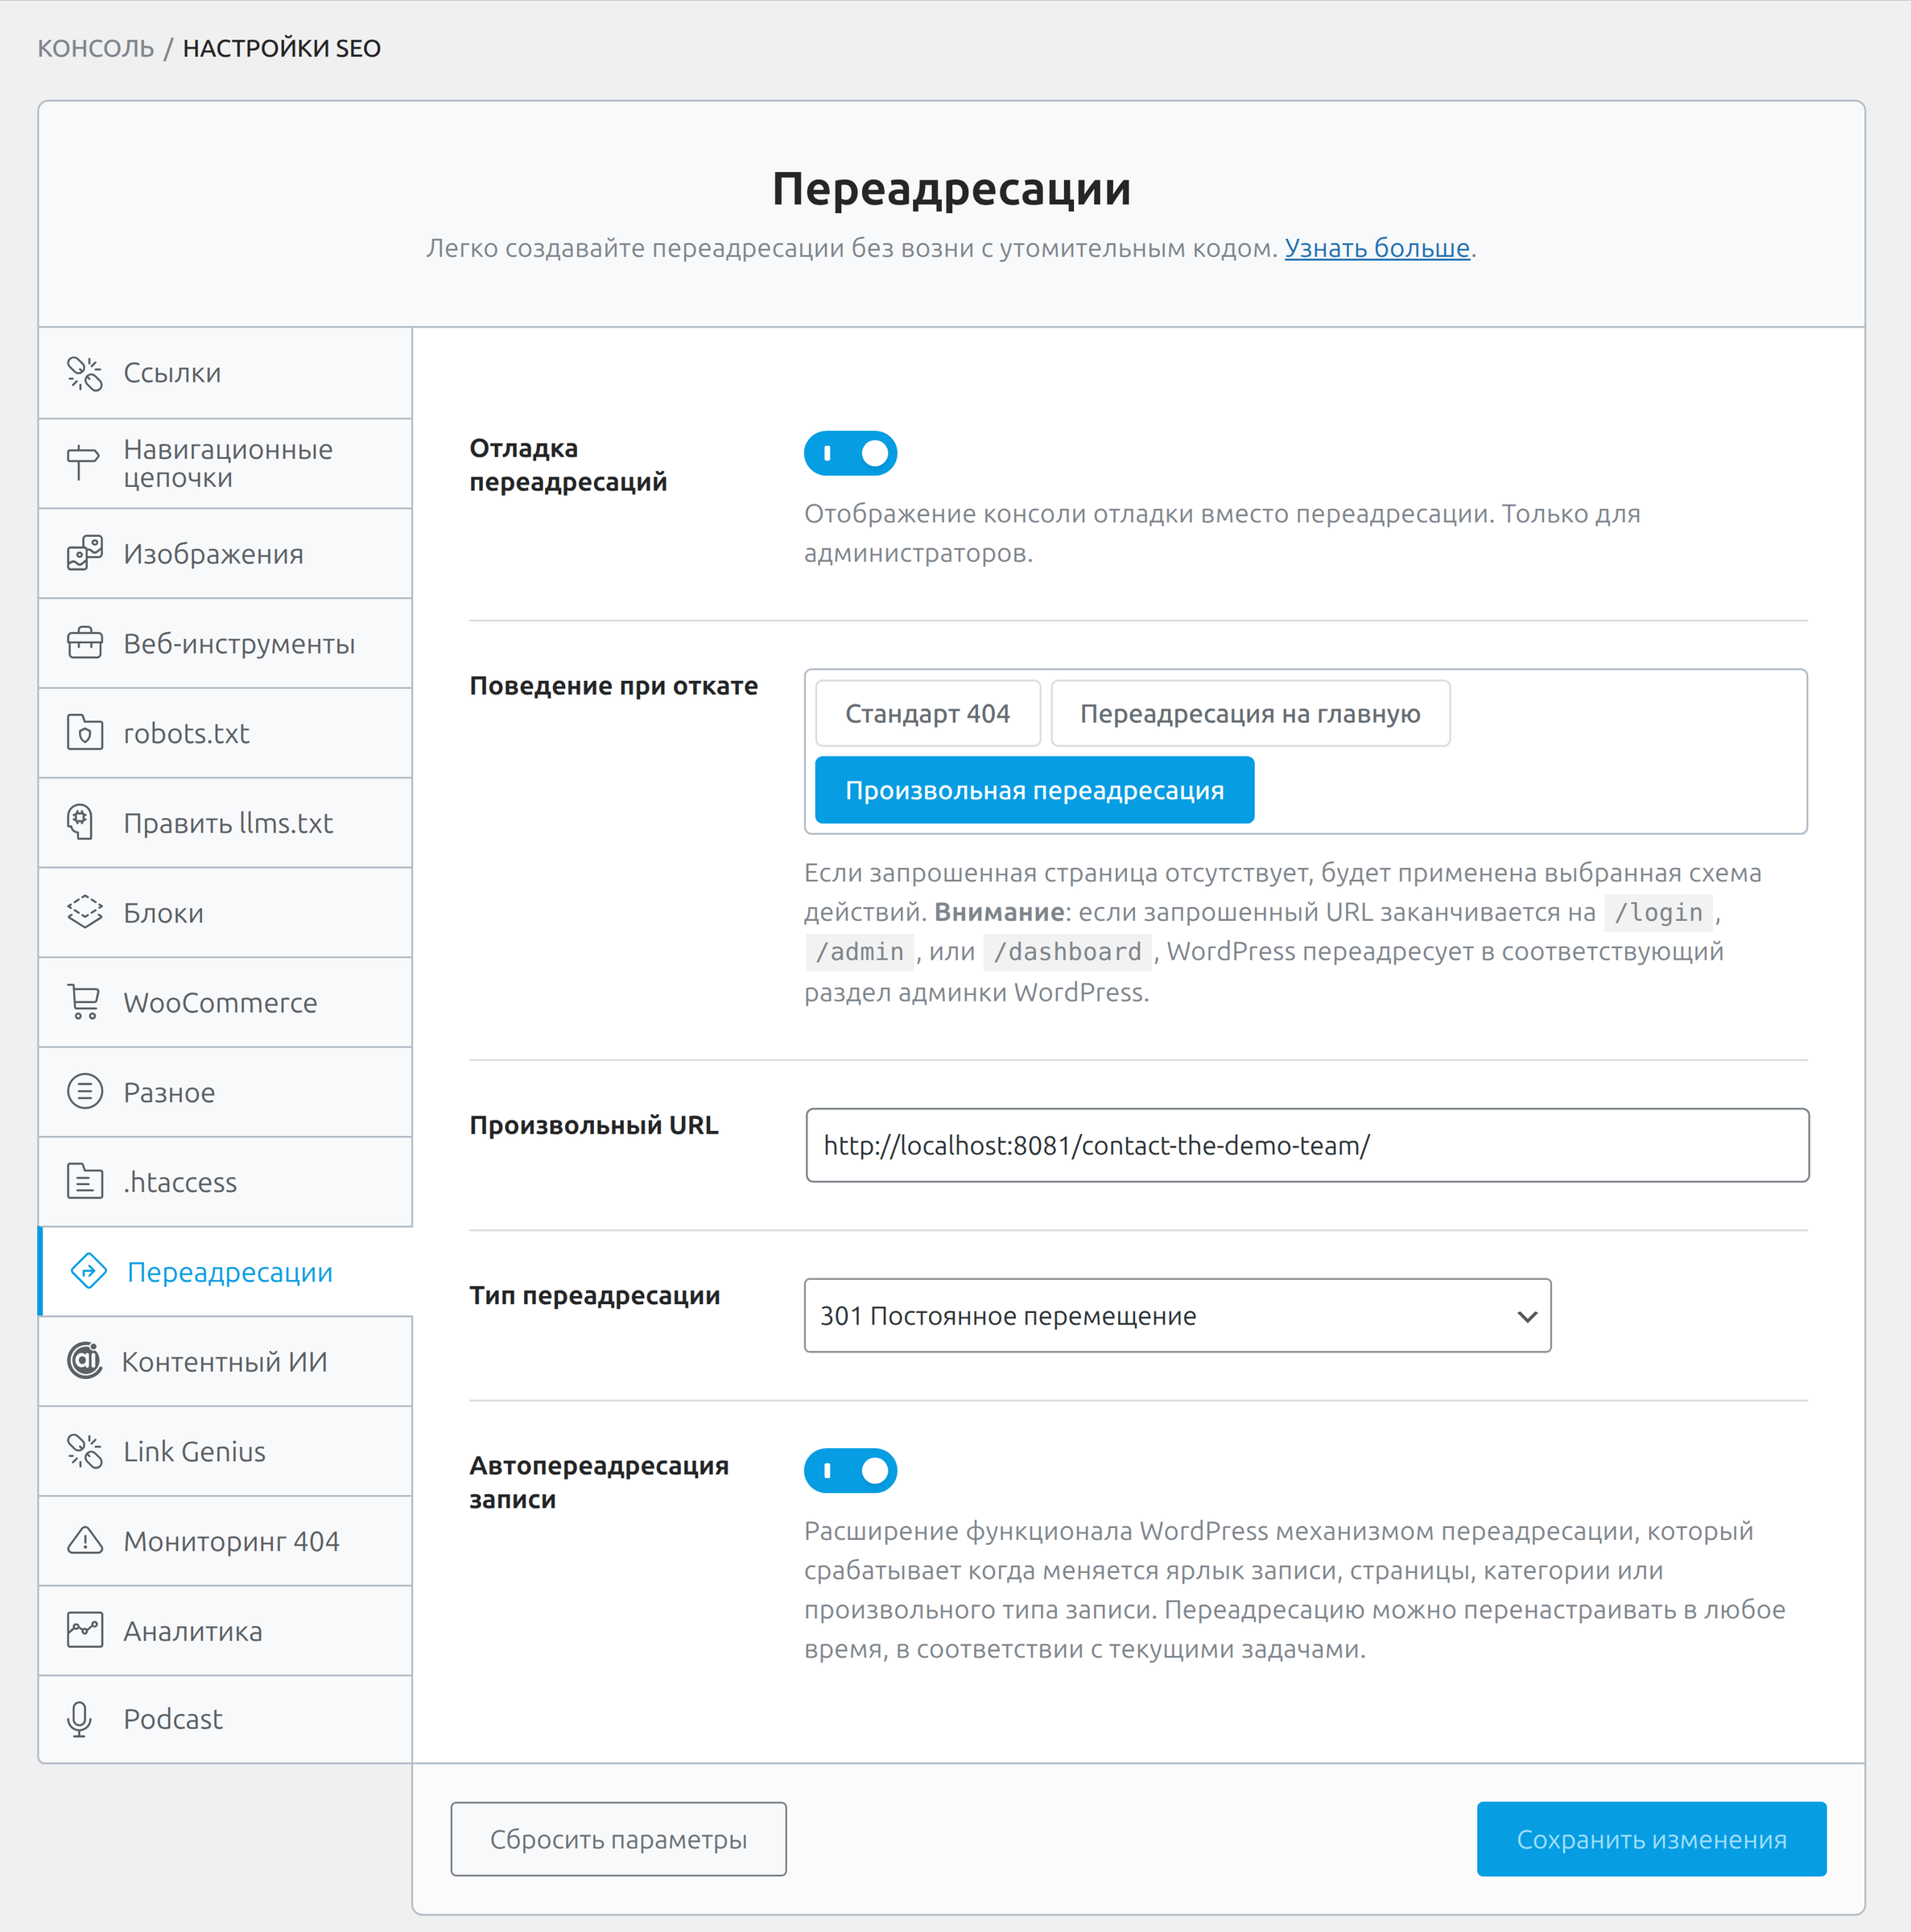Choose Переадресация на главную option
Image resolution: width=1911 pixels, height=1932 pixels.
pyautogui.click(x=1250, y=714)
